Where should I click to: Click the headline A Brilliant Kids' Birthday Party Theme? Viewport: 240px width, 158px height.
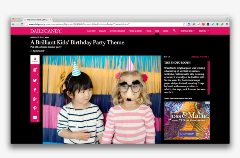77,42
